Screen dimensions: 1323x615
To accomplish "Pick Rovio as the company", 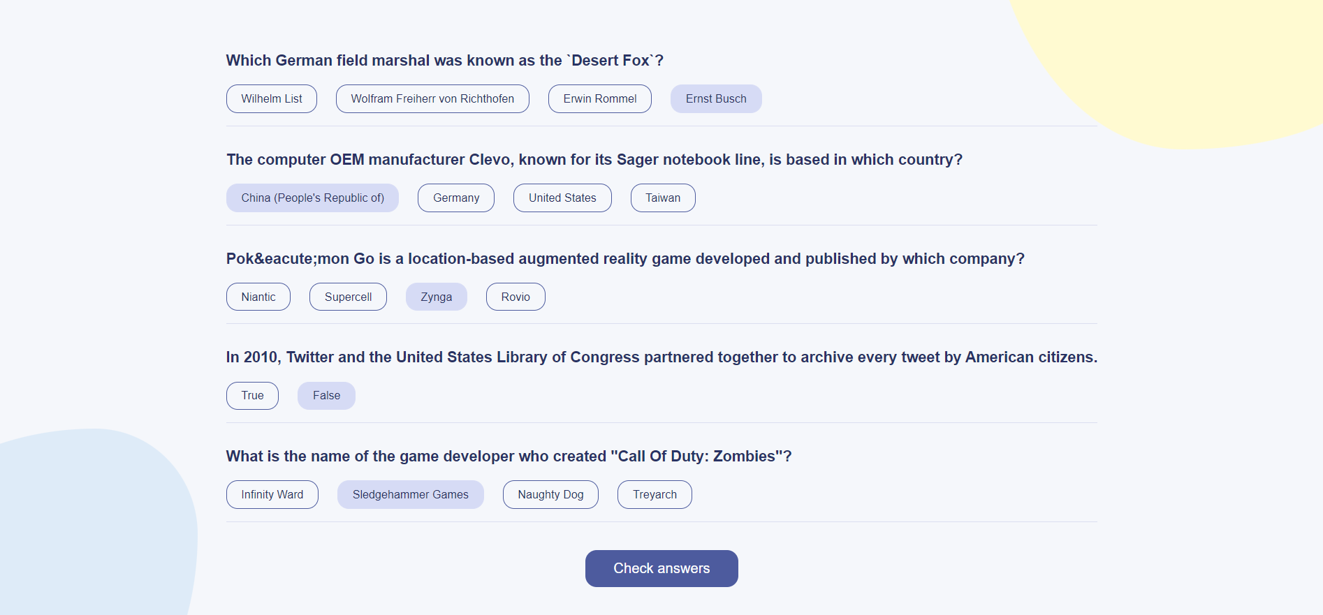I will tap(516, 297).
